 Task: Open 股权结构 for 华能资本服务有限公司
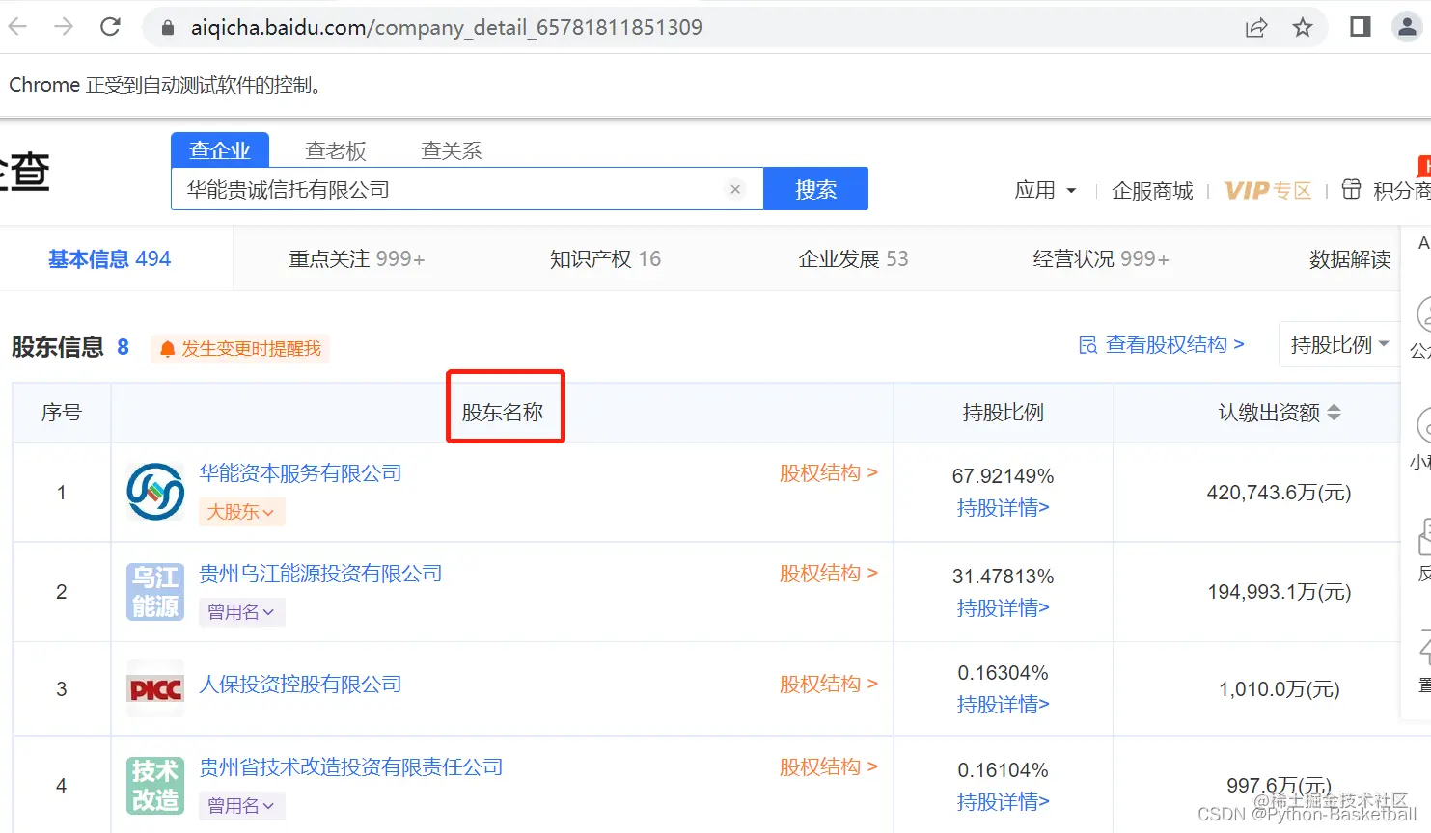click(x=829, y=472)
